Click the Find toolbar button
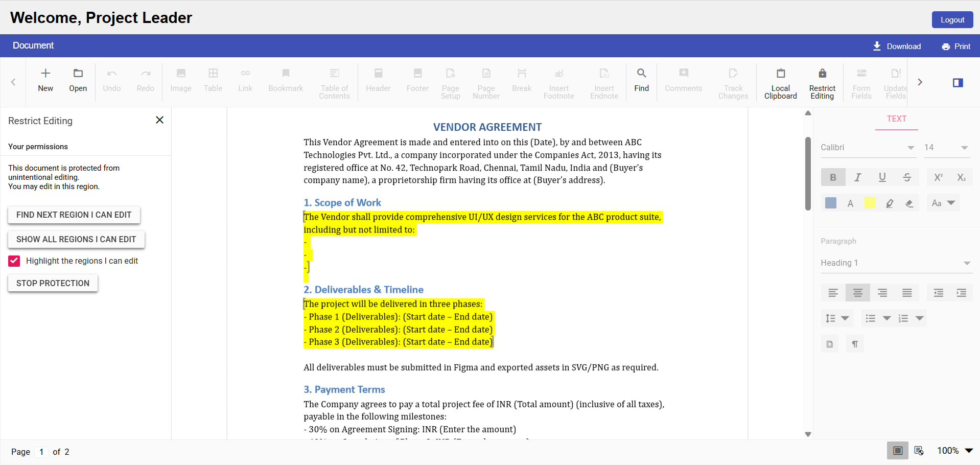 coord(641,81)
